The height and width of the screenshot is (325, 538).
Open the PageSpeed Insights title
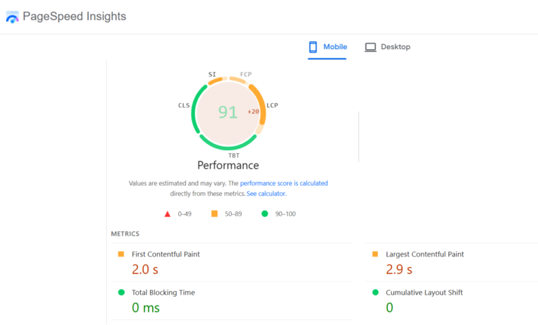tap(75, 16)
